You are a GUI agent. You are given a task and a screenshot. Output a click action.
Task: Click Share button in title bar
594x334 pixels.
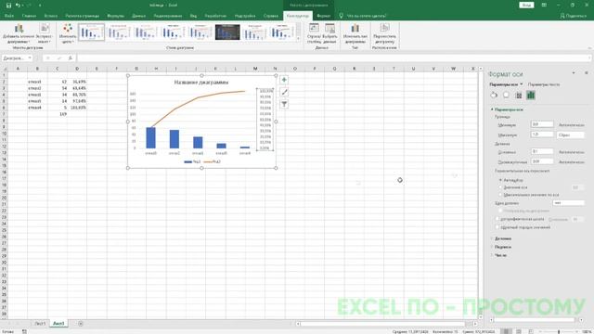574,16
